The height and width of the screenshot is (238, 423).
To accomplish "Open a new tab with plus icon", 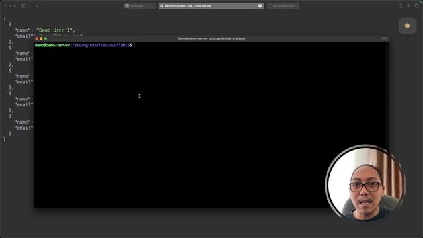I will click(408, 6).
